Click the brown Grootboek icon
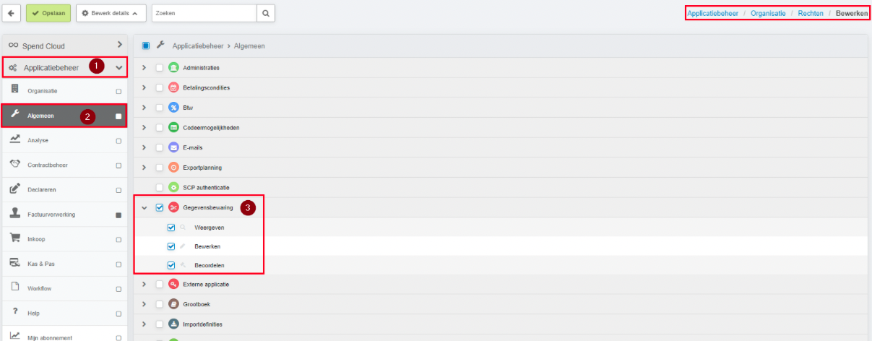Screen dimensions: 872x341 point(173,304)
